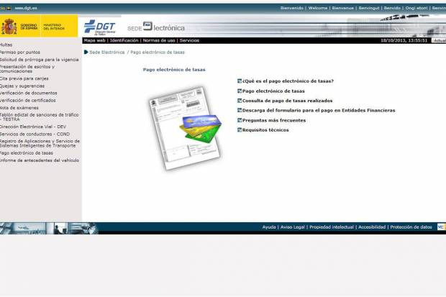This screenshot has width=446, height=297.
Task: Open Protección de datos in the footer
Action: [x=411, y=227]
